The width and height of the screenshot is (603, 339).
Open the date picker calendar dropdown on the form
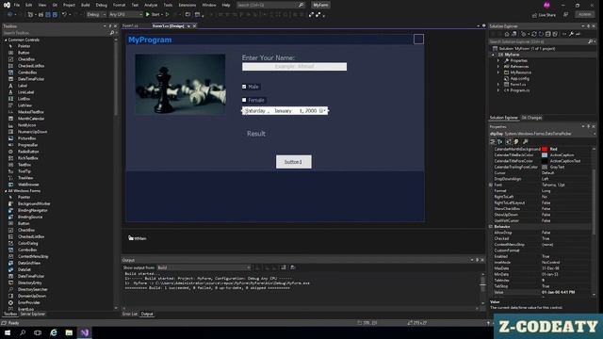tap(322, 111)
